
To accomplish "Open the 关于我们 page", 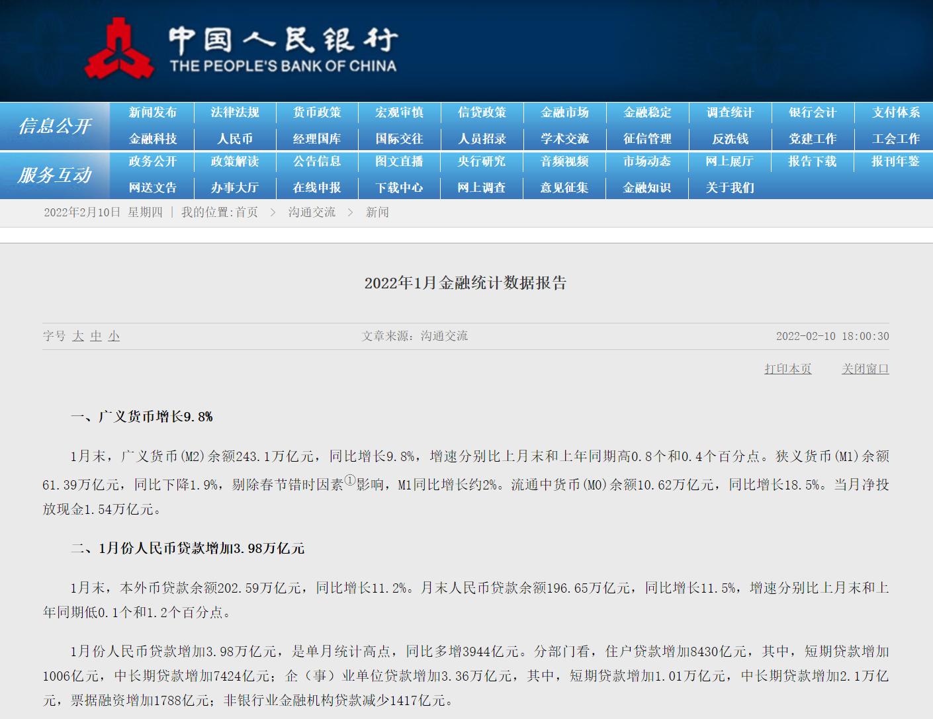I will tap(730, 188).
